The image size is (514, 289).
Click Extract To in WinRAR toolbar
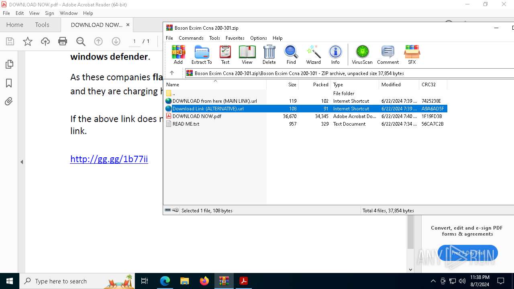click(202, 55)
